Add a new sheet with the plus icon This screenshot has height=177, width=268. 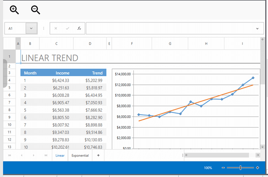tap(98, 155)
